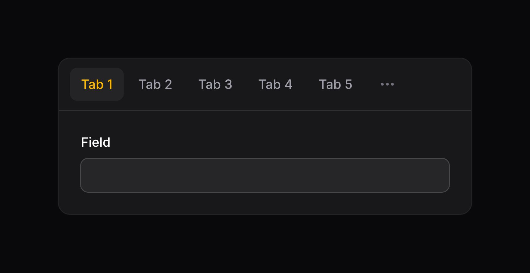Choose Tab 5 at the far right
Viewport: 530px width, 273px height.
[335, 84]
